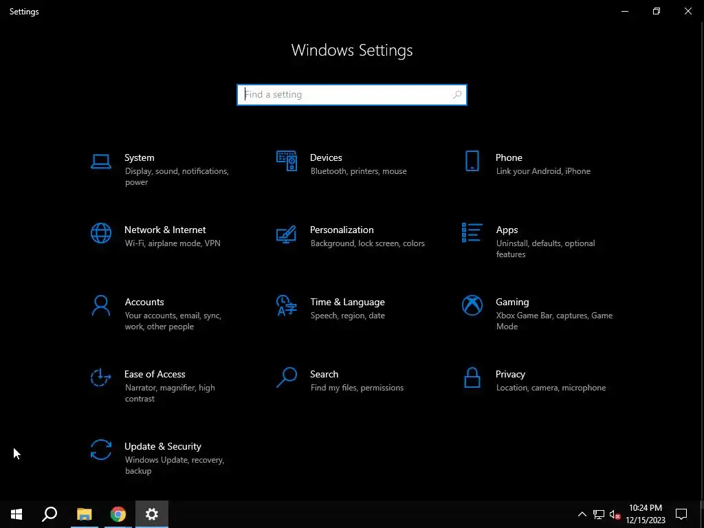Launch Google Chrome from the taskbar
Viewport: 704px width, 528px height.
(x=118, y=514)
